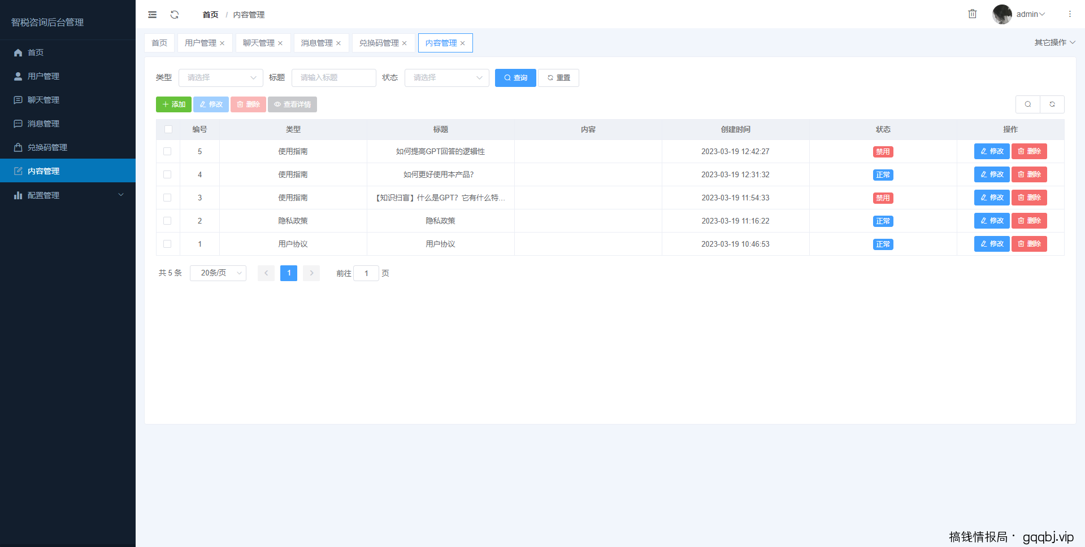Expand the 其它操作 dropdown
The image size is (1085, 547).
click(1054, 42)
